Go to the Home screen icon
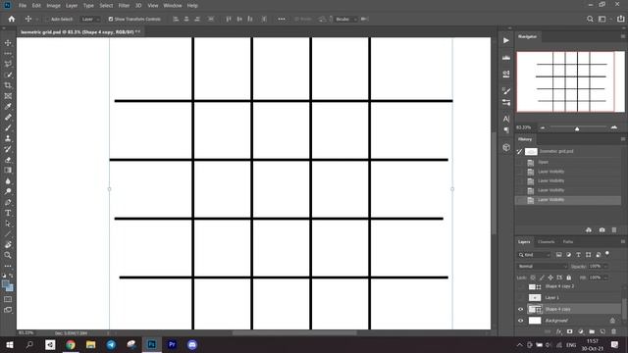628x353 pixels. [x=12, y=19]
